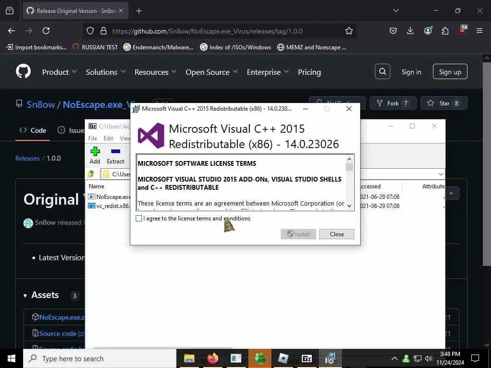
Task: Open the Pricing link on GitHub
Action: click(309, 72)
